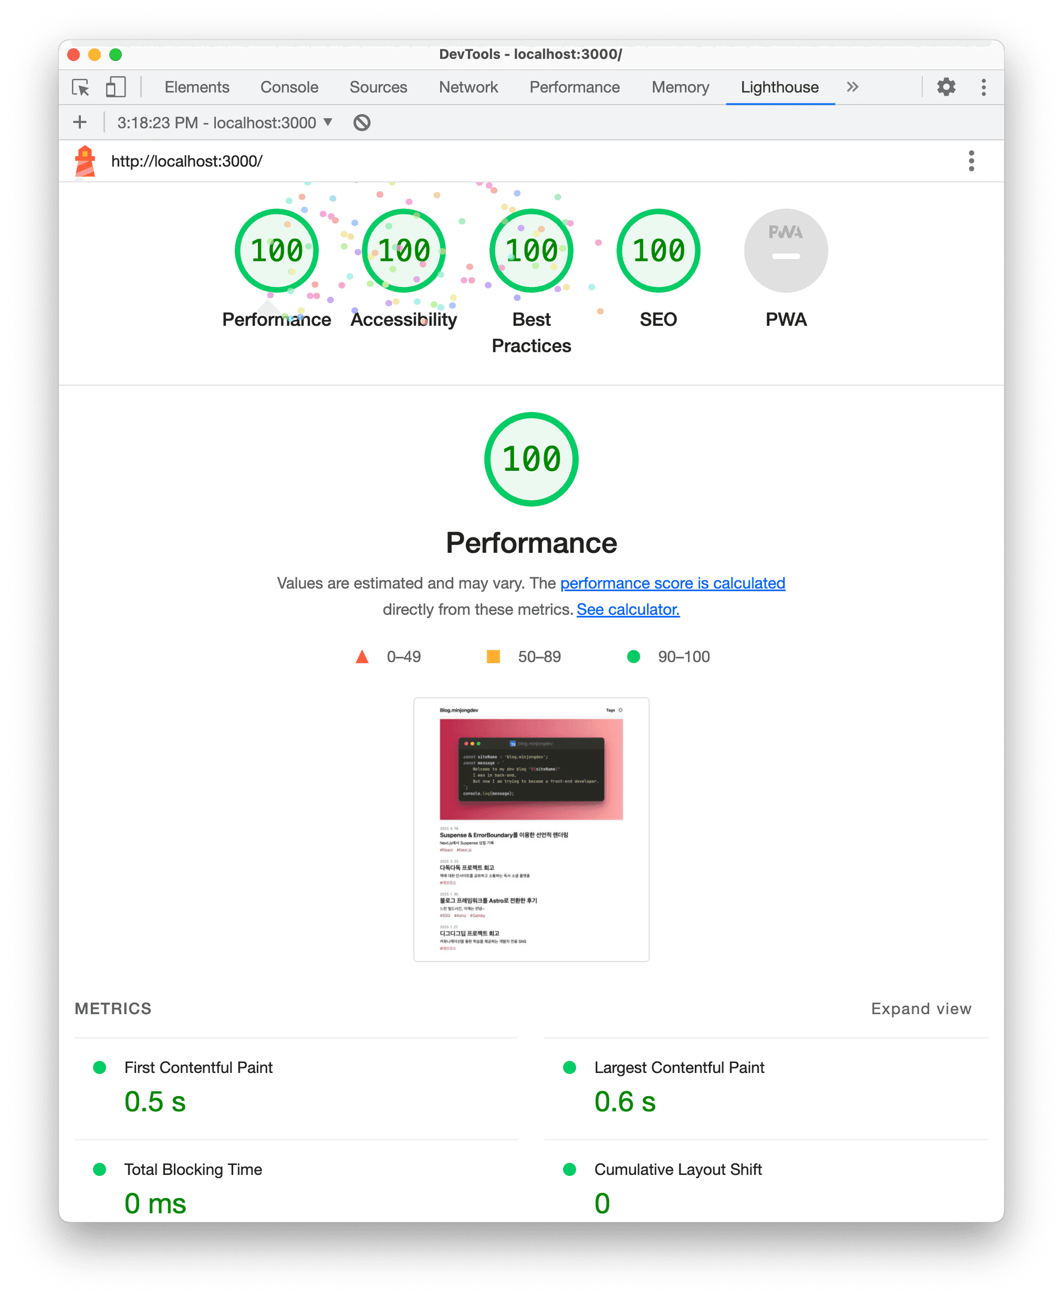Click the PWA gauge badge
The width and height of the screenshot is (1063, 1300).
786,251
